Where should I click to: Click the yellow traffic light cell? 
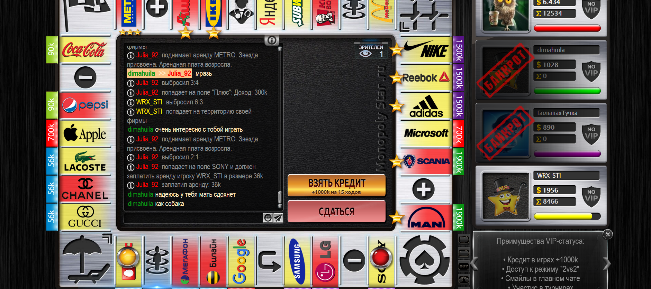coord(129,261)
